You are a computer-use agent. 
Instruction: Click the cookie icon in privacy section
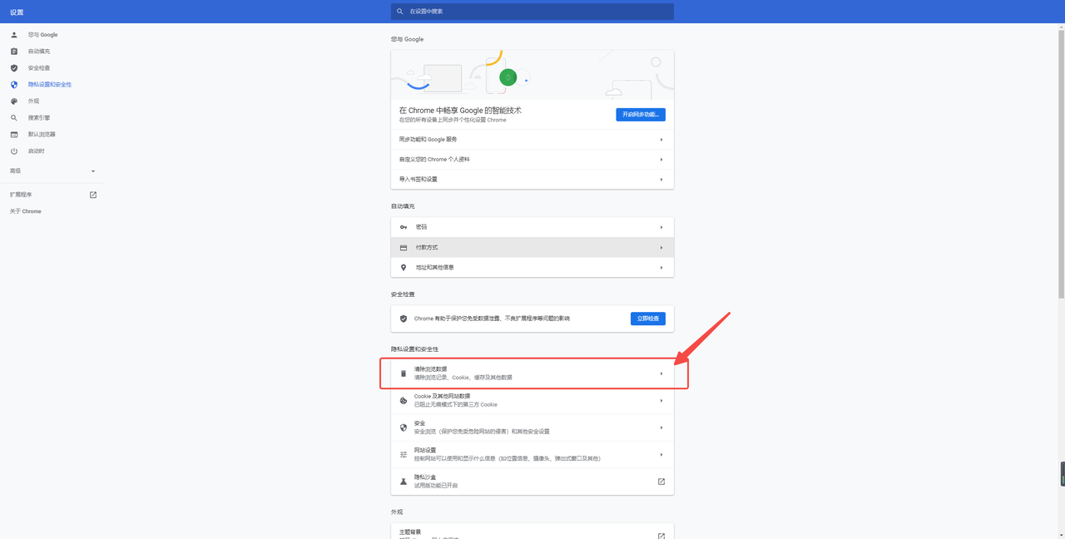pos(404,401)
